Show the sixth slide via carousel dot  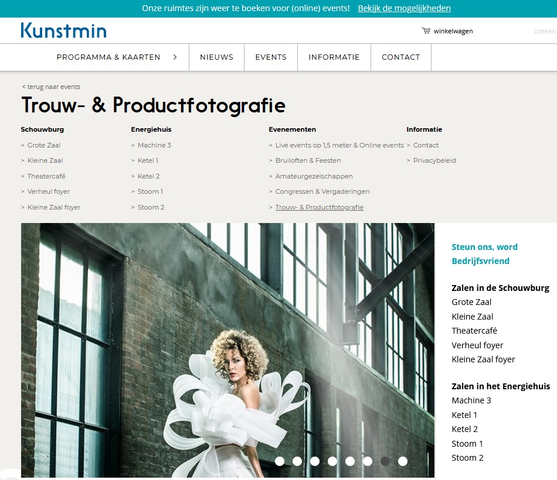[x=368, y=461]
